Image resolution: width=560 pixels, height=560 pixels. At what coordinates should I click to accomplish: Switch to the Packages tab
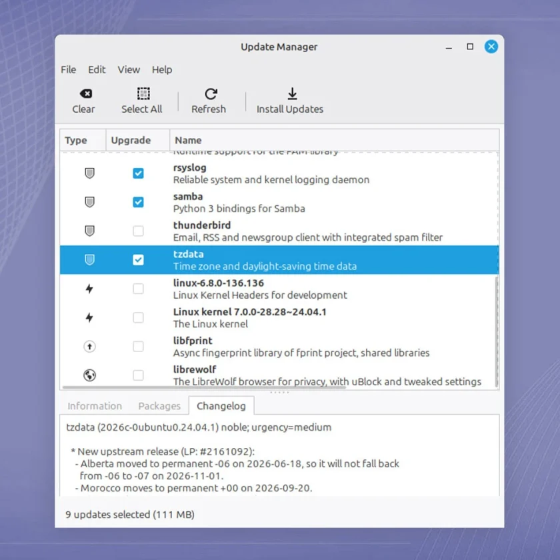pyautogui.click(x=159, y=406)
